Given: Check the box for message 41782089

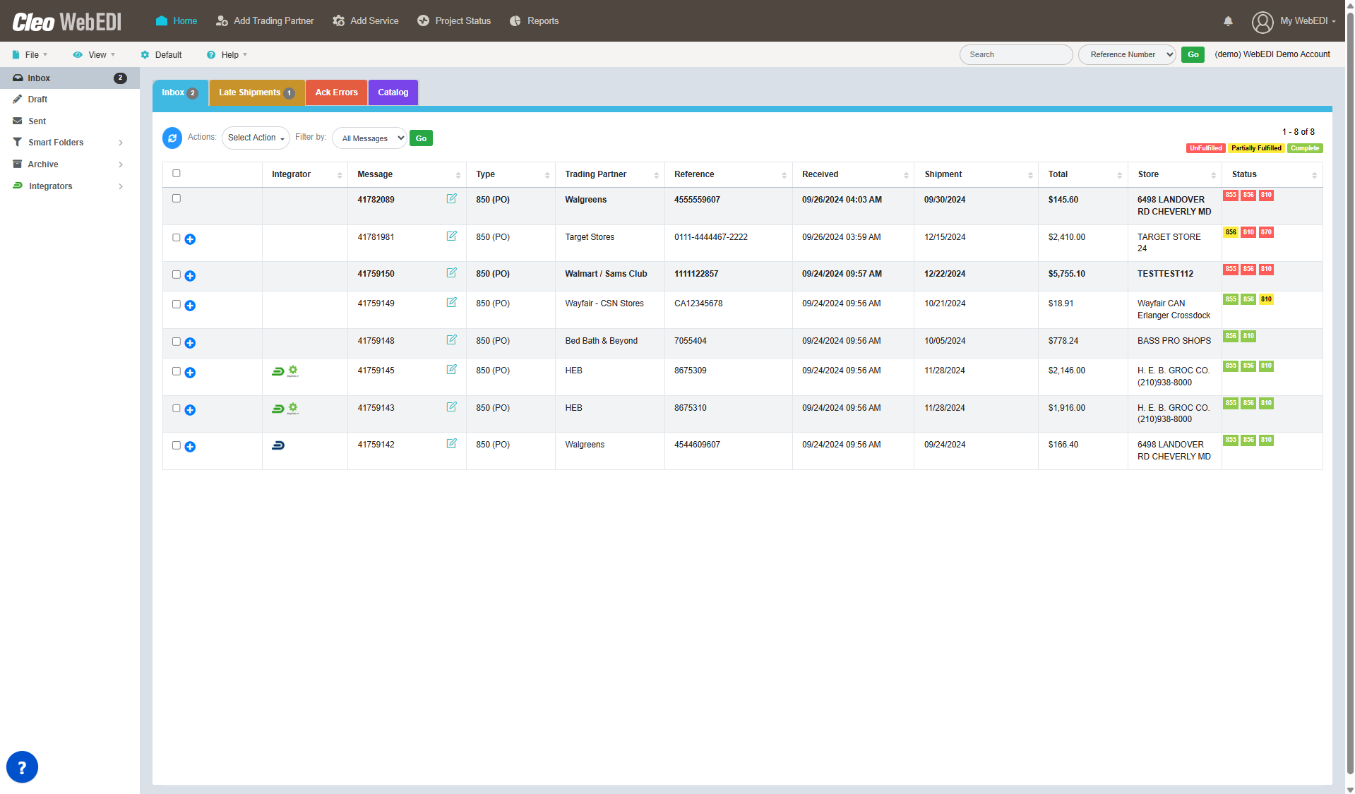Looking at the screenshot, I should tap(177, 199).
